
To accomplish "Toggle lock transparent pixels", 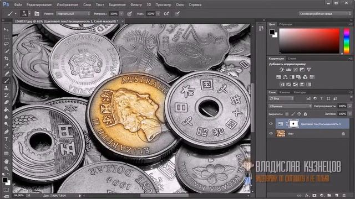I will pyautogui.click(x=287, y=114).
